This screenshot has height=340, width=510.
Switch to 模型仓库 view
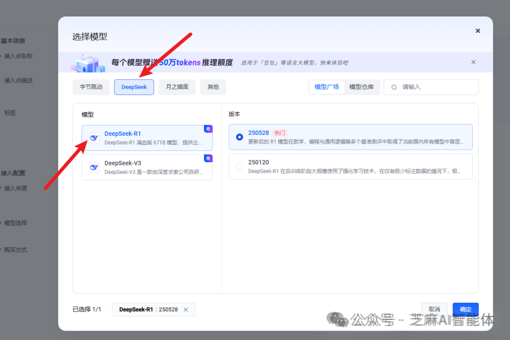362,87
